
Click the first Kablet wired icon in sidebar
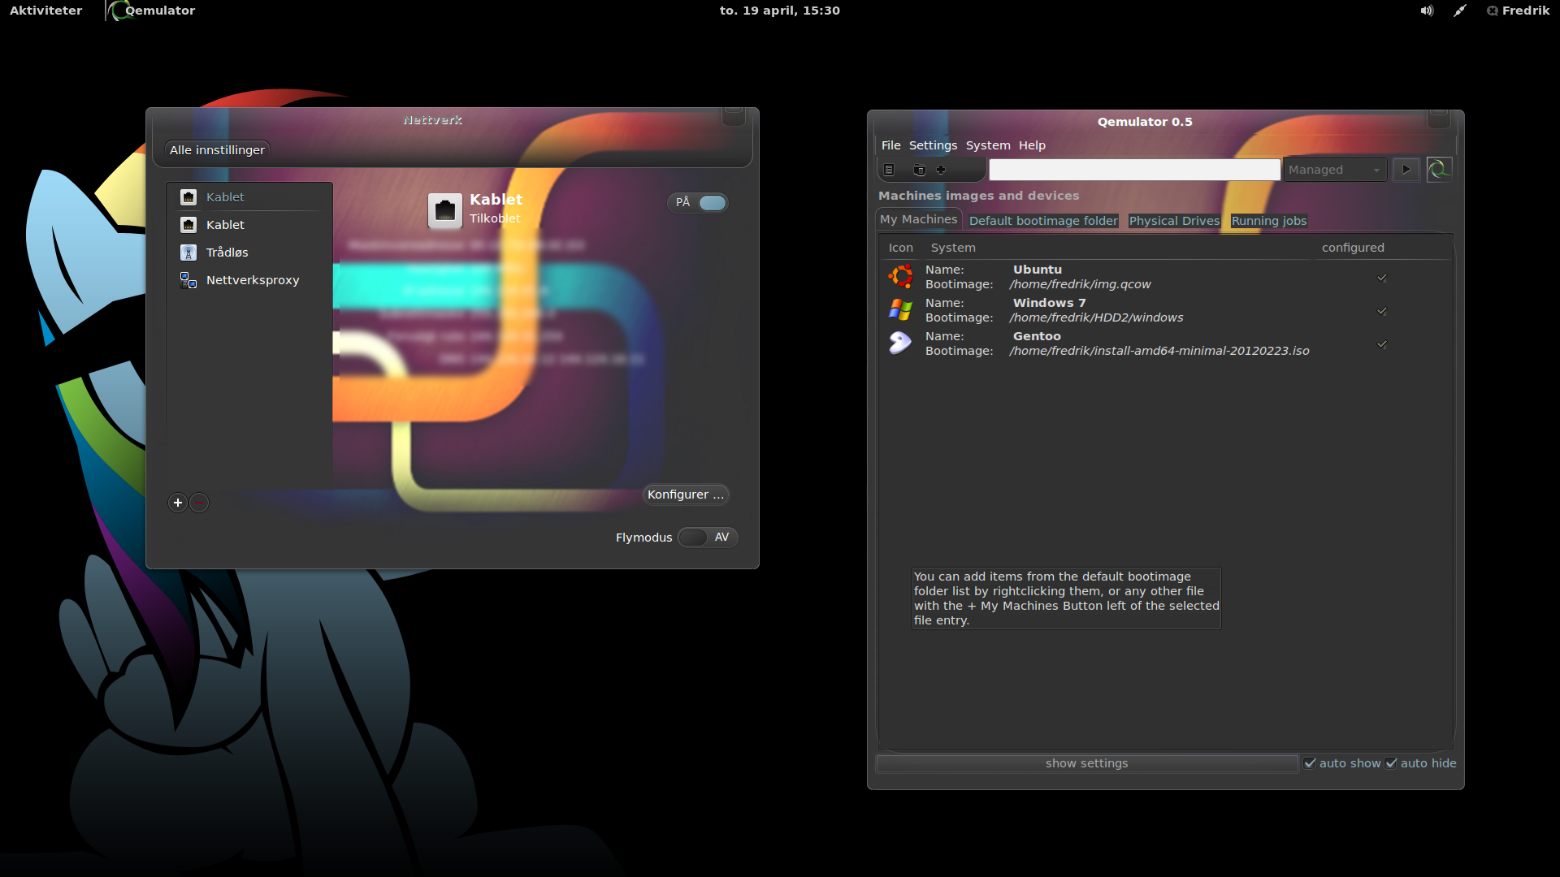coord(188,197)
